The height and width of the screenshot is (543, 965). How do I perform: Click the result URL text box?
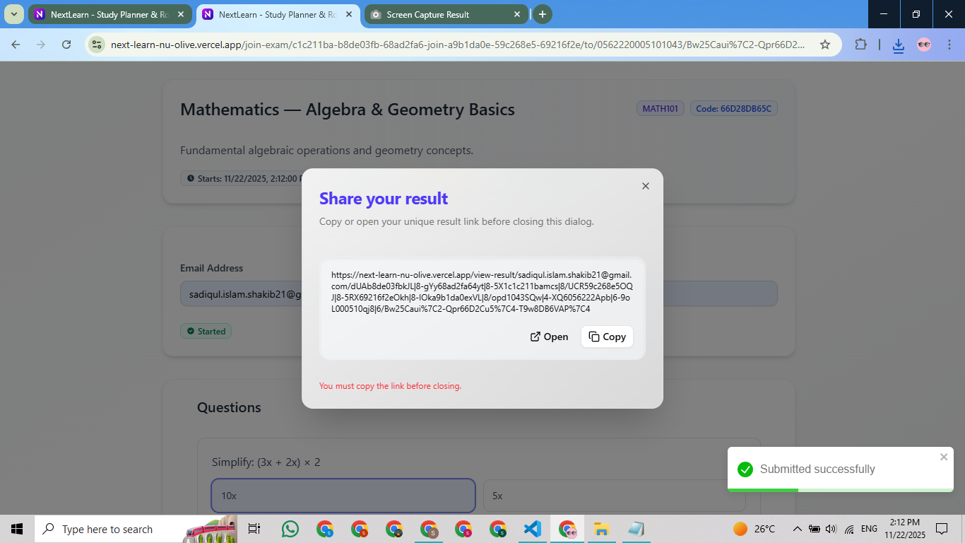(482, 291)
